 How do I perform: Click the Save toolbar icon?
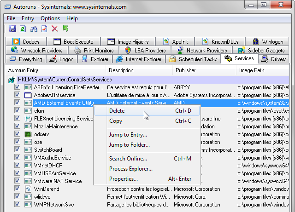coord(12,29)
